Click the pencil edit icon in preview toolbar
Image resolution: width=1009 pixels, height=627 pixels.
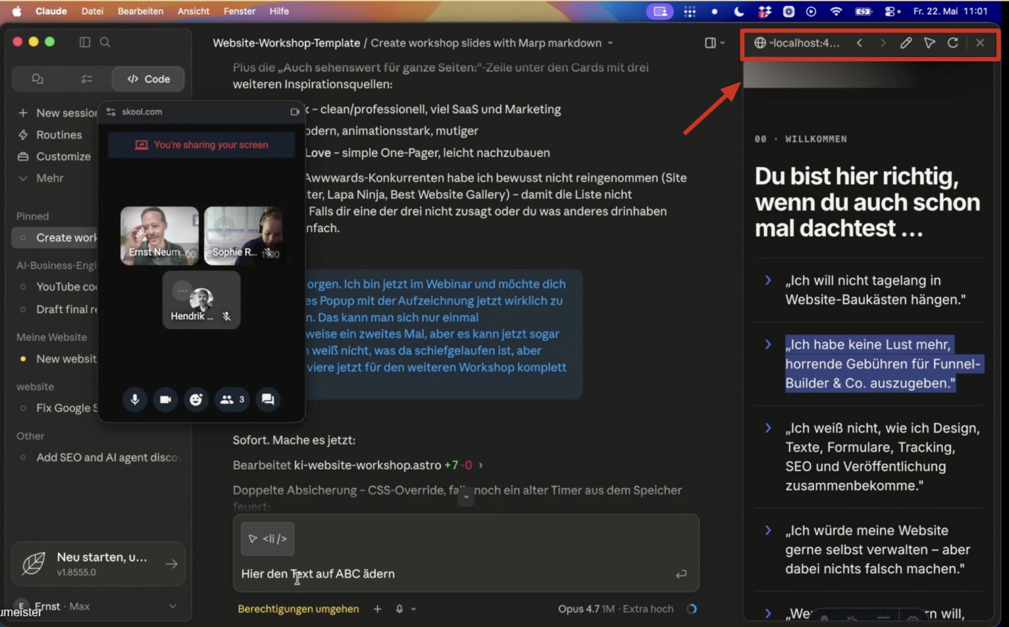pyautogui.click(x=906, y=43)
